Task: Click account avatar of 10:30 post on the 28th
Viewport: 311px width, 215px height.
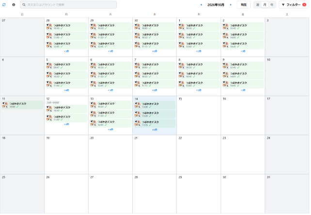Action: pos(49,27)
